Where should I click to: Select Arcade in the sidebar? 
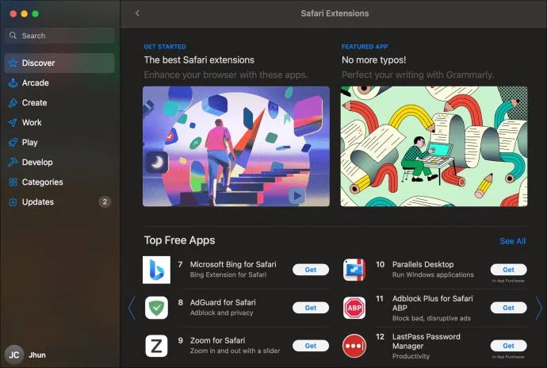[x=35, y=83]
